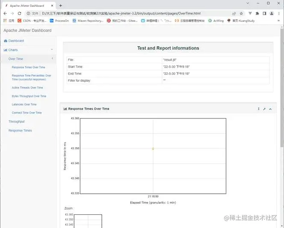Go forward in browser history
The image size is (284, 228).
tap(12, 13)
